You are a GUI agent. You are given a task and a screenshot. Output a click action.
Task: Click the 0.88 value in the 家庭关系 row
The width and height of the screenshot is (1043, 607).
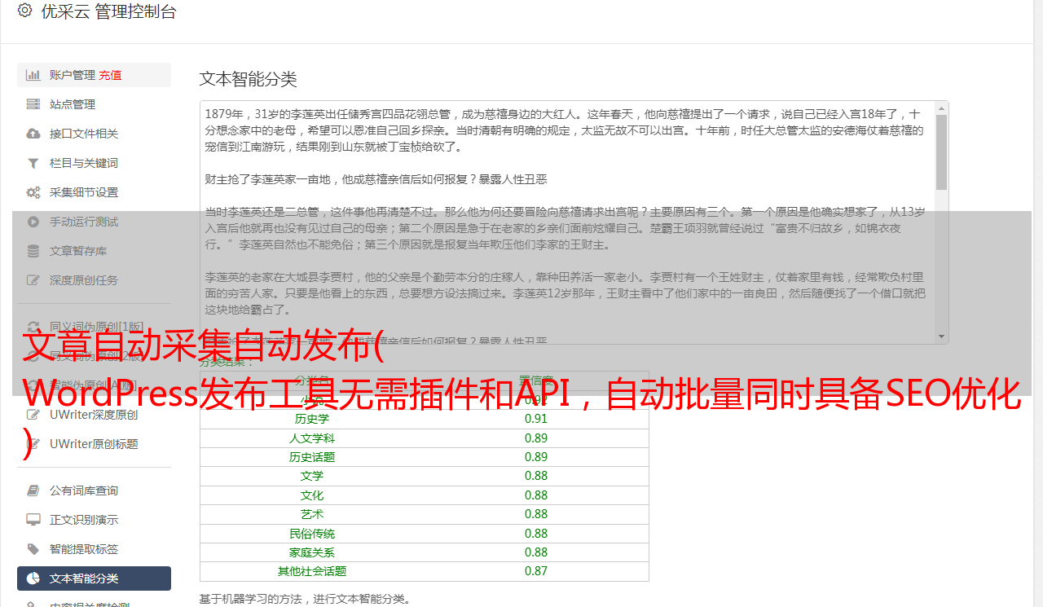pos(536,552)
